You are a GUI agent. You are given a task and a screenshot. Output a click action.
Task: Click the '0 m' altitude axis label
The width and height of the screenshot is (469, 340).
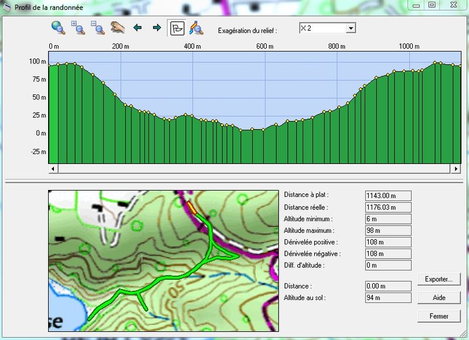click(41, 133)
